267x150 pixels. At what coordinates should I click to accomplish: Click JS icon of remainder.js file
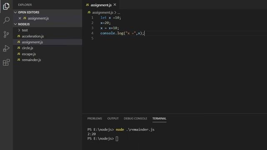[19, 60]
